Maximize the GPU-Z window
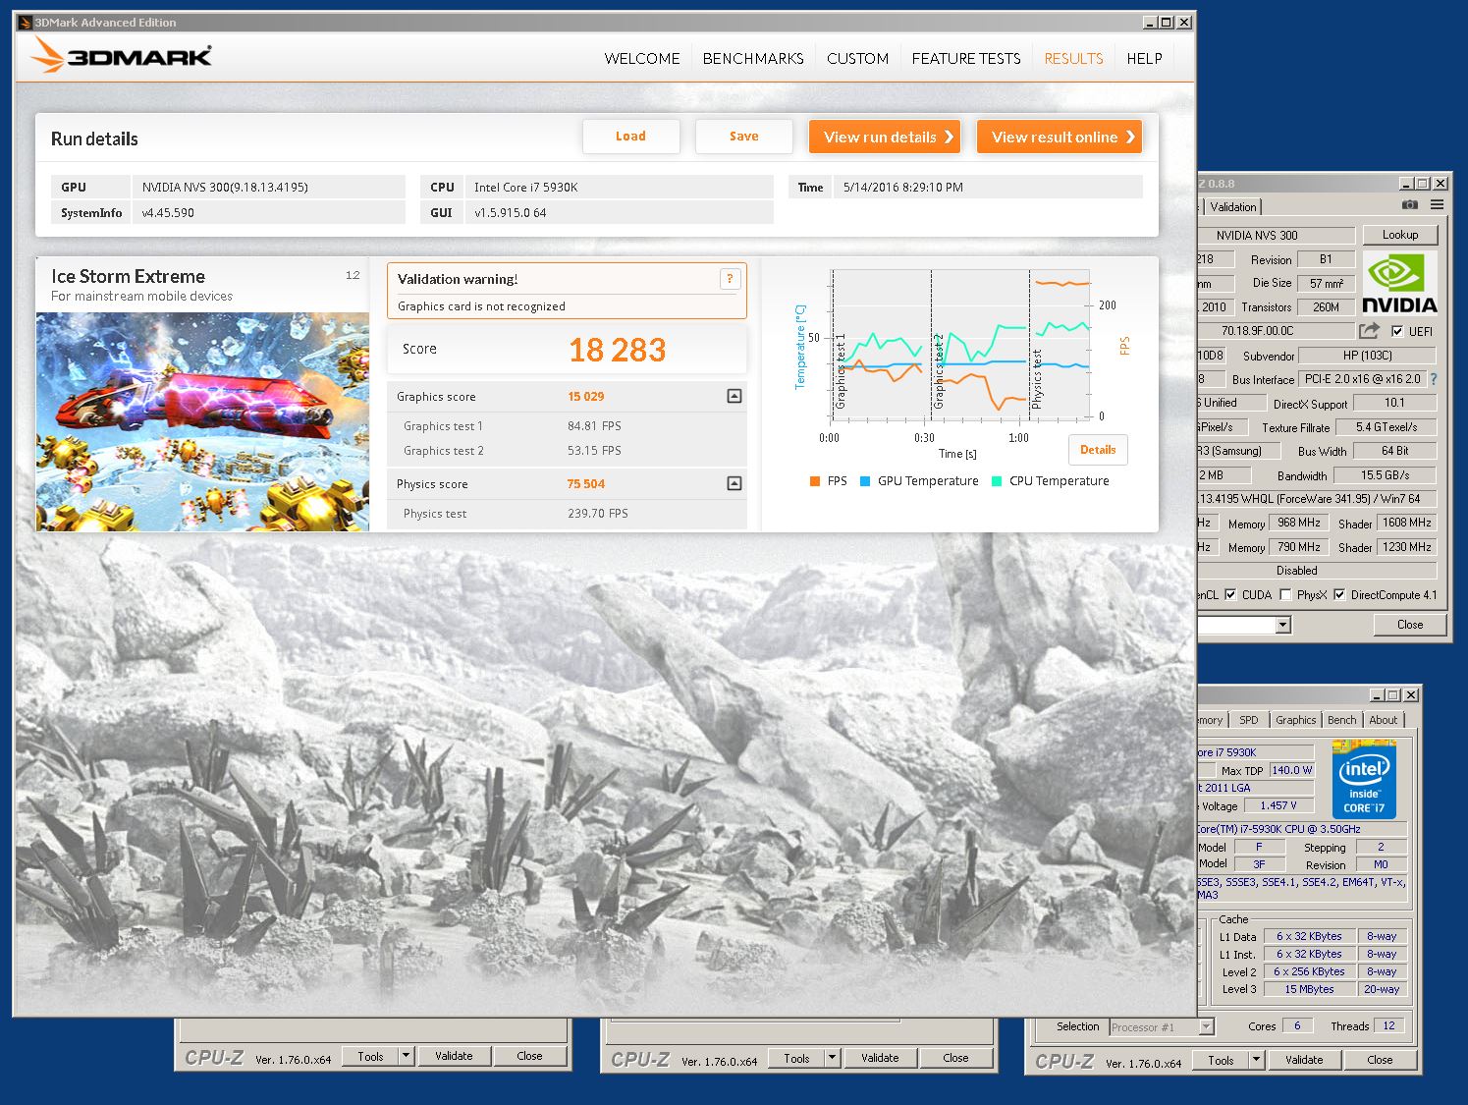Viewport: 1468px width, 1105px height. (x=1422, y=184)
